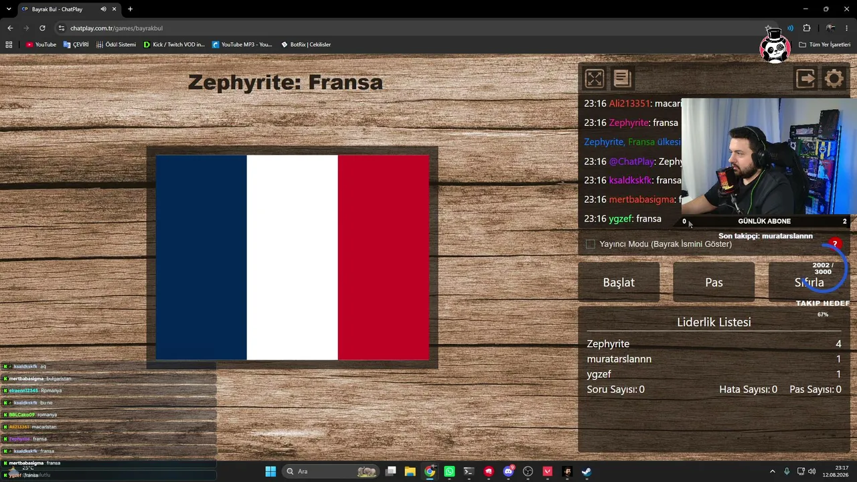
Task: Open Steam from the taskbar
Action: pos(587,472)
